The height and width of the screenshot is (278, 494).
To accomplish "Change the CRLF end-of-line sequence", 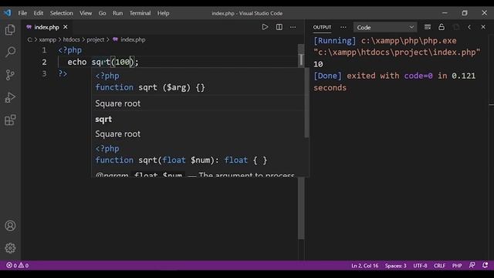I will coord(439,266).
